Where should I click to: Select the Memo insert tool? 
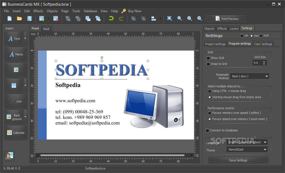tap(16, 54)
